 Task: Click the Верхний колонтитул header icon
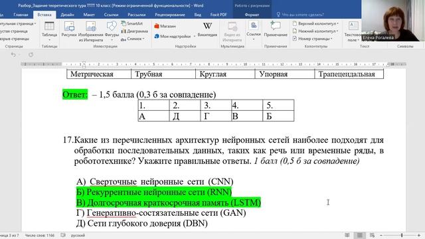295,24
